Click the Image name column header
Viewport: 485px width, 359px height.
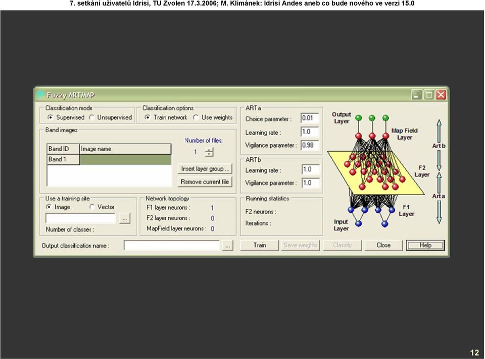click(x=125, y=149)
